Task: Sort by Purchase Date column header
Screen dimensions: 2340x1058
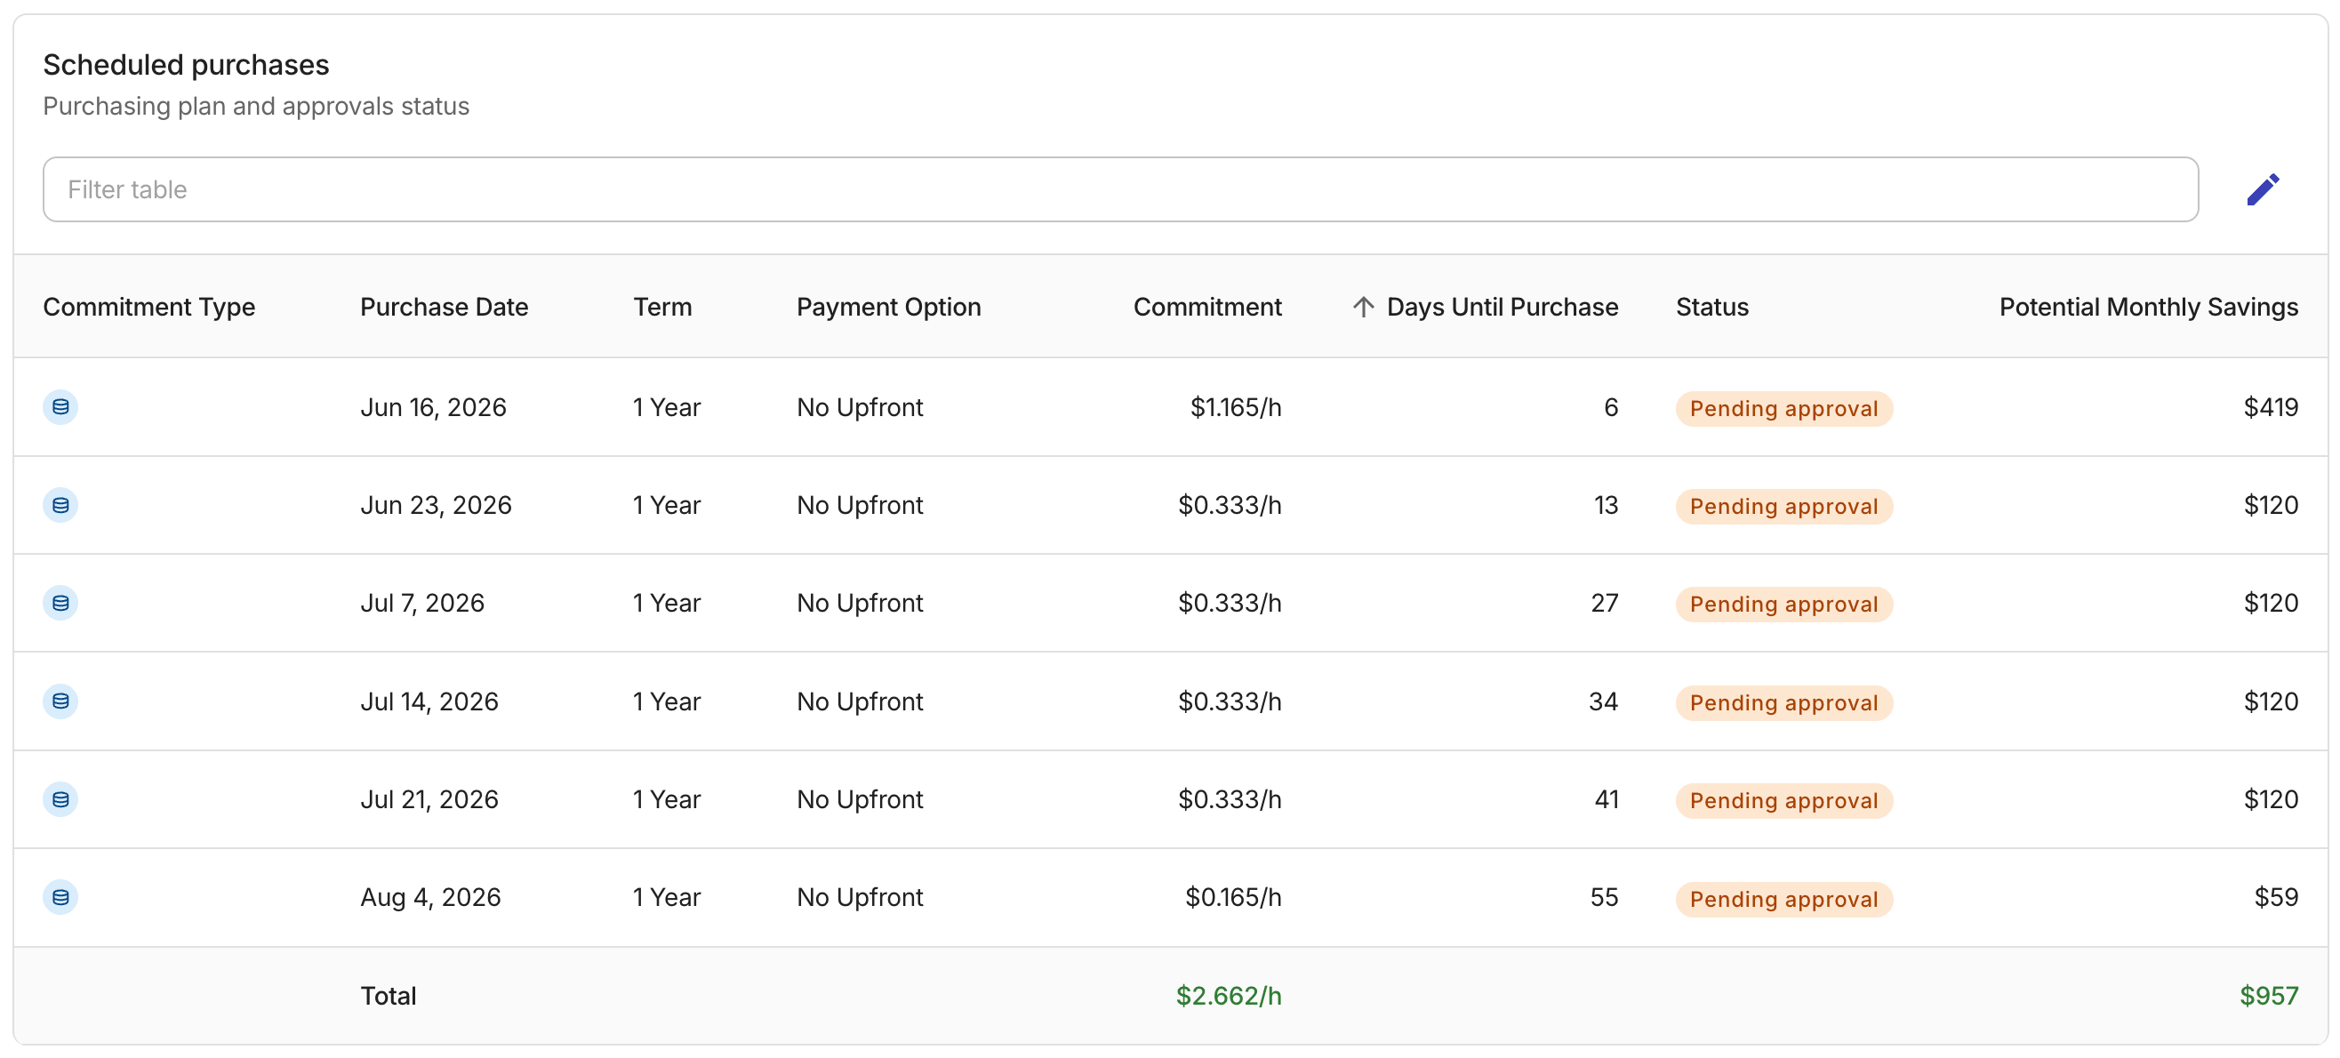Action: tap(445, 307)
